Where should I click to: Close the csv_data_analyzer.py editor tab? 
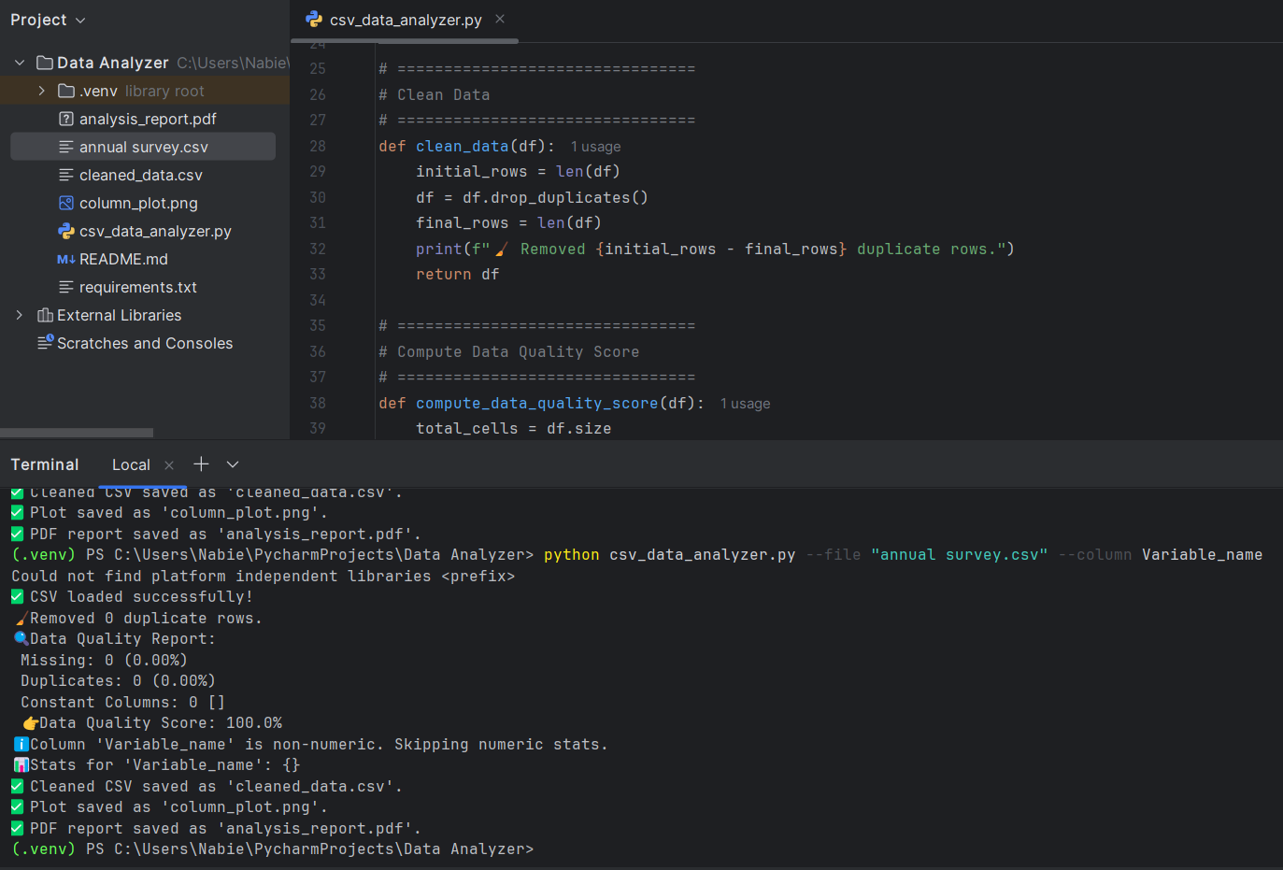point(500,19)
